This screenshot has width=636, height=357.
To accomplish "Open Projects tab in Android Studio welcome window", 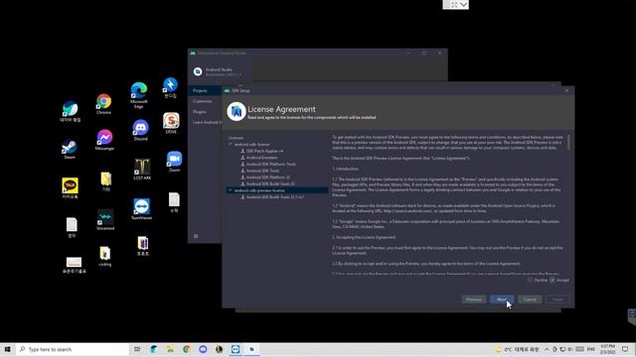I will (x=200, y=90).
